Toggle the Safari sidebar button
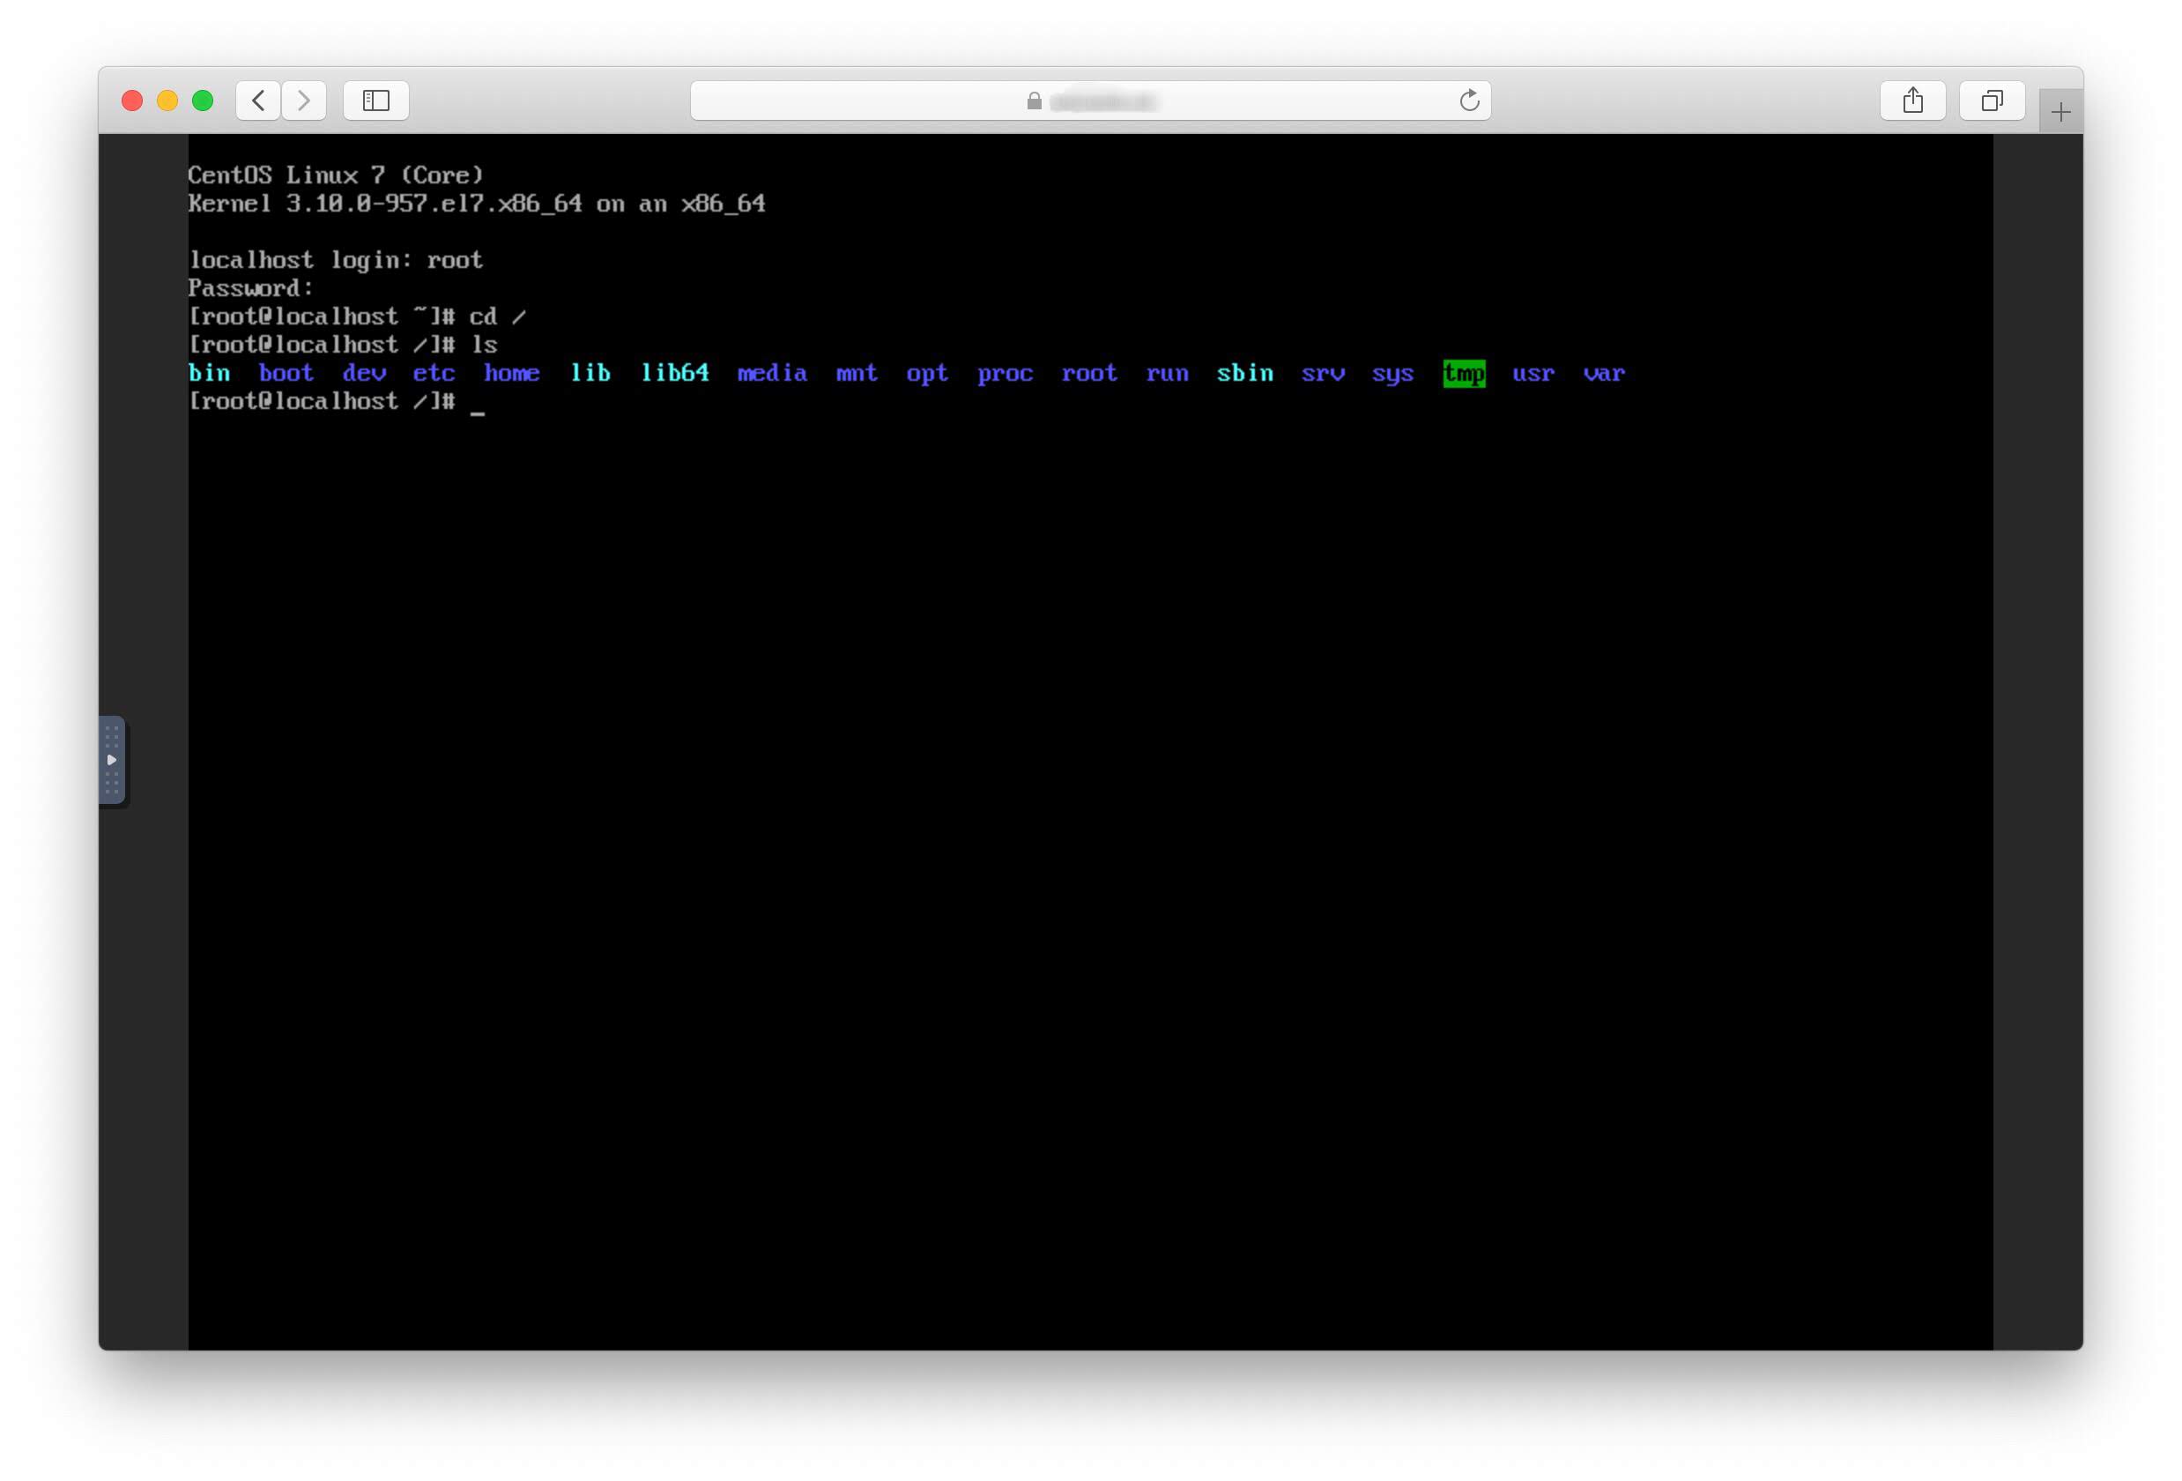 pos(375,100)
